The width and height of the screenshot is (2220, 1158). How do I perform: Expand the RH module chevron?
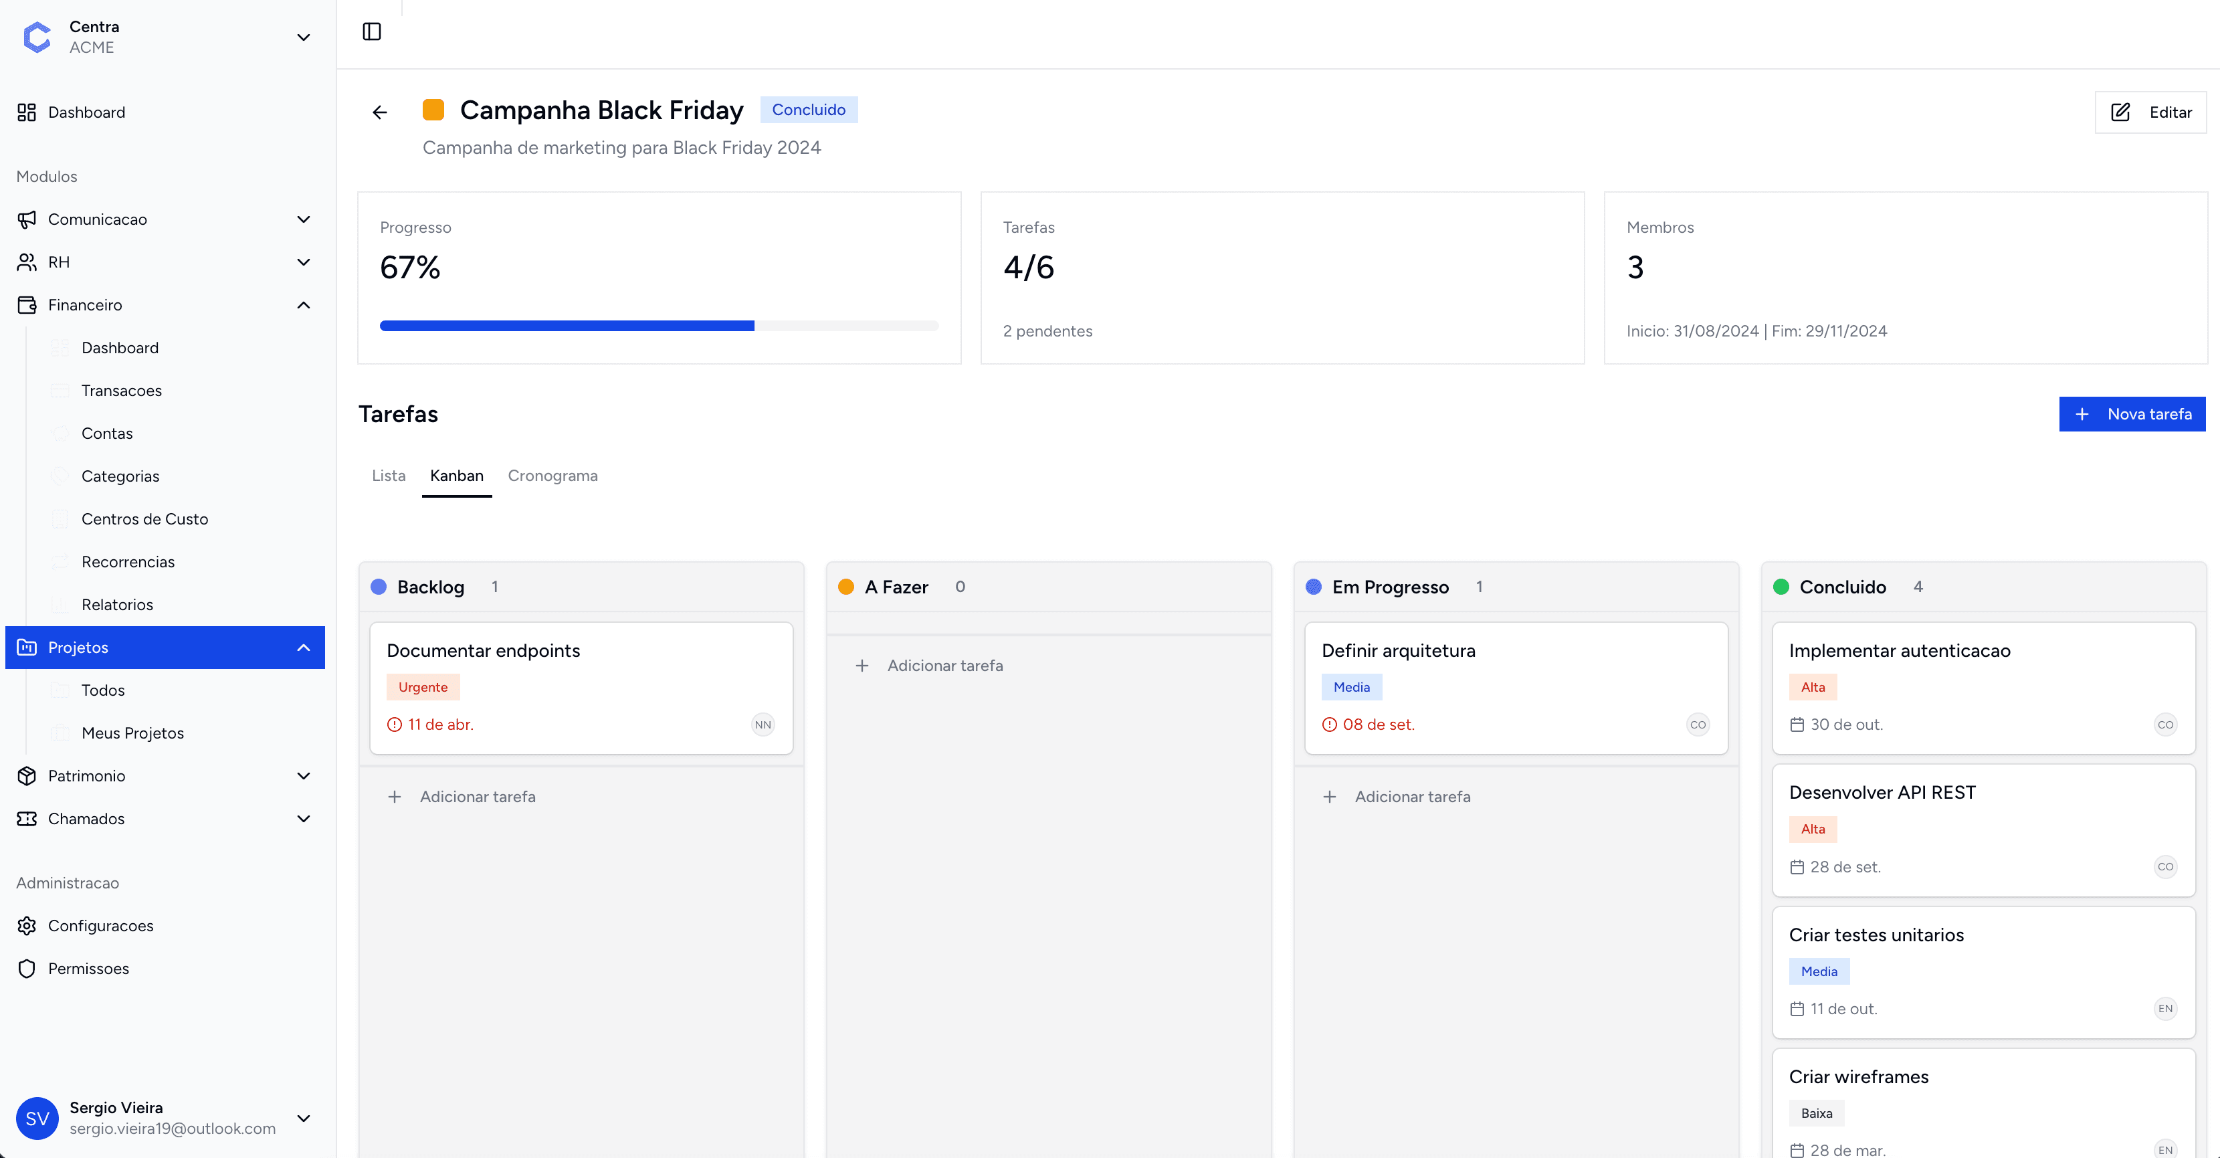coord(304,262)
